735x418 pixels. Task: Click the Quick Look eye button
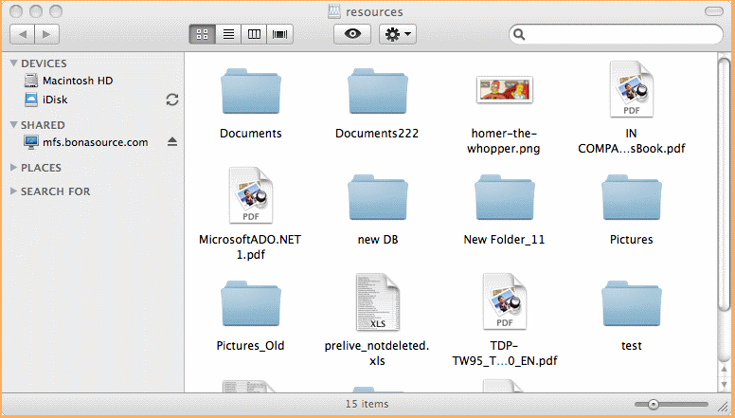pyautogui.click(x=352, y=34)
